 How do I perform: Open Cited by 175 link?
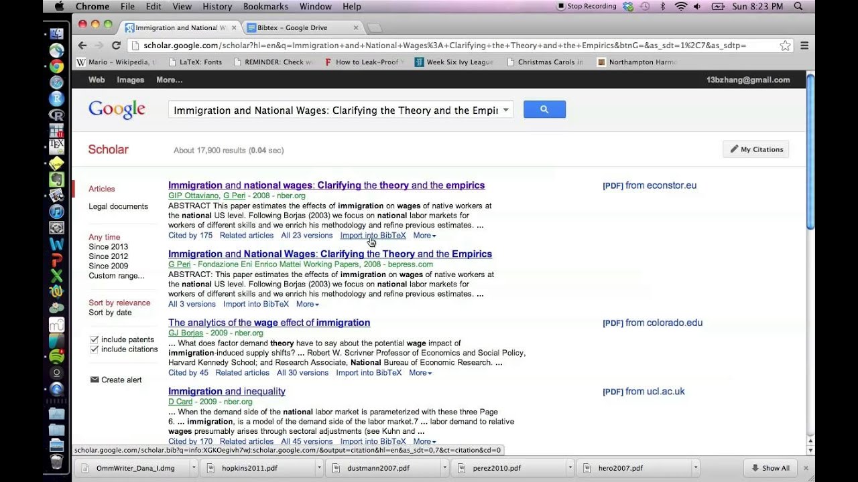point(190,236)
